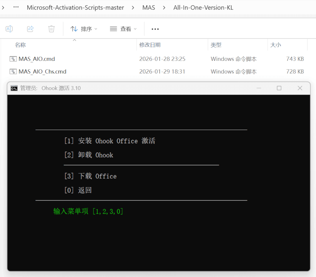Open the 查看 view dropdown
This screenshot has width=316, height=277.
123,29
